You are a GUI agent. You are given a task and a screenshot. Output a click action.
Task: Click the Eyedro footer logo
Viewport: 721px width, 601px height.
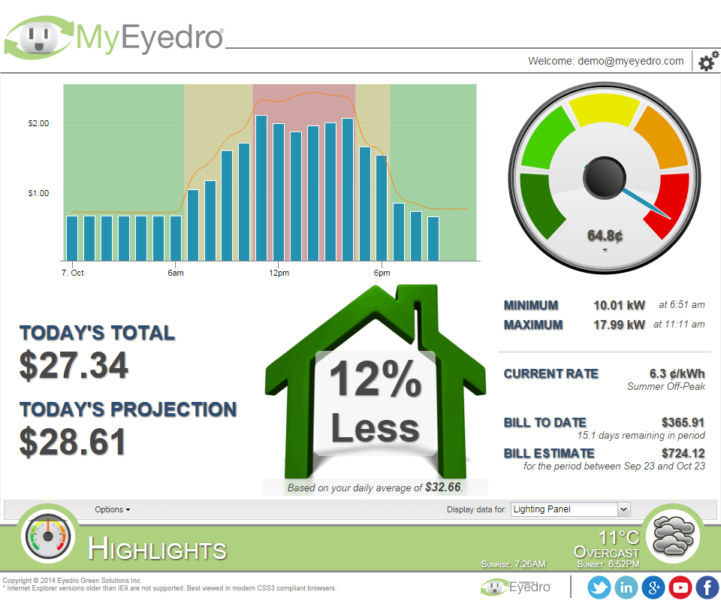[x=515, y=587]
